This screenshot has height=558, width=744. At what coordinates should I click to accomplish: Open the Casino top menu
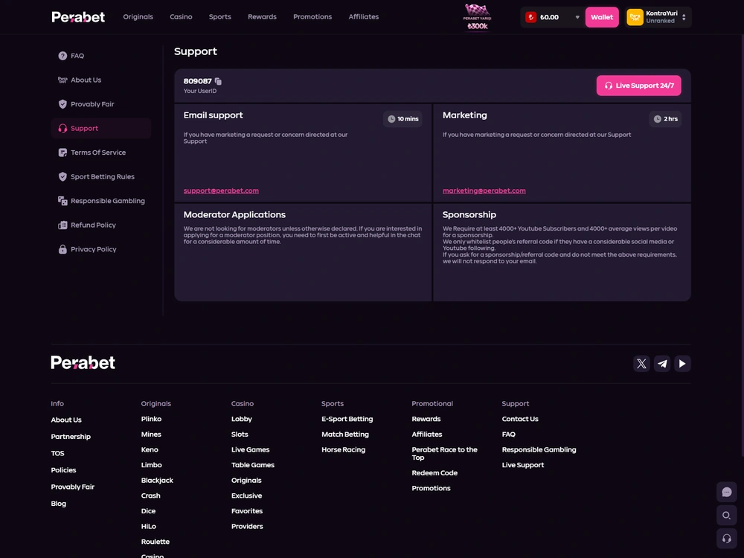tap(181, 16)
